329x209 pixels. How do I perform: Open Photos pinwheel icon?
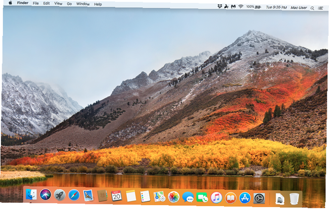pyautogui.click(x=174, y=197)
